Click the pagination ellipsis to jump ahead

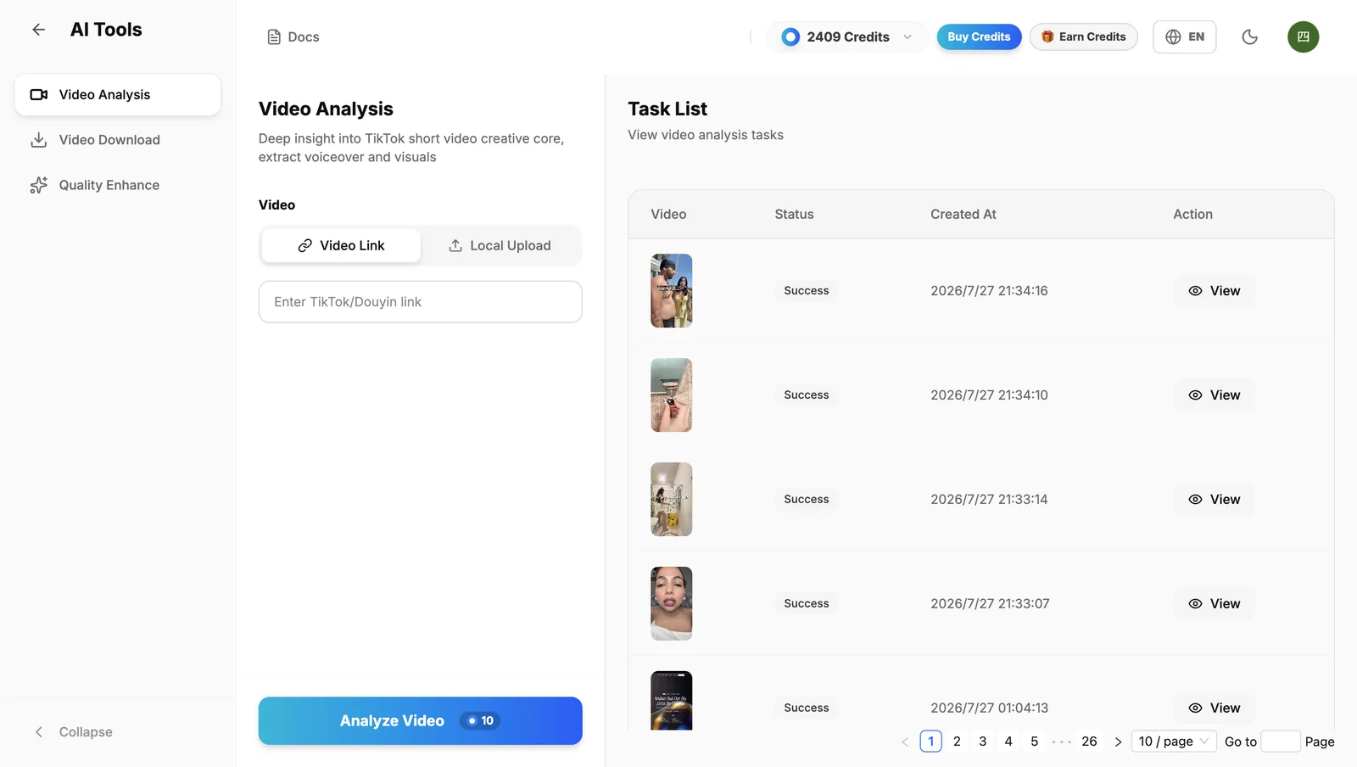point(1061,742)
